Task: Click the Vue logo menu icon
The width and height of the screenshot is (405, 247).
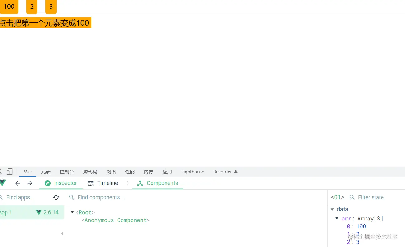Action: coord(3,183)
